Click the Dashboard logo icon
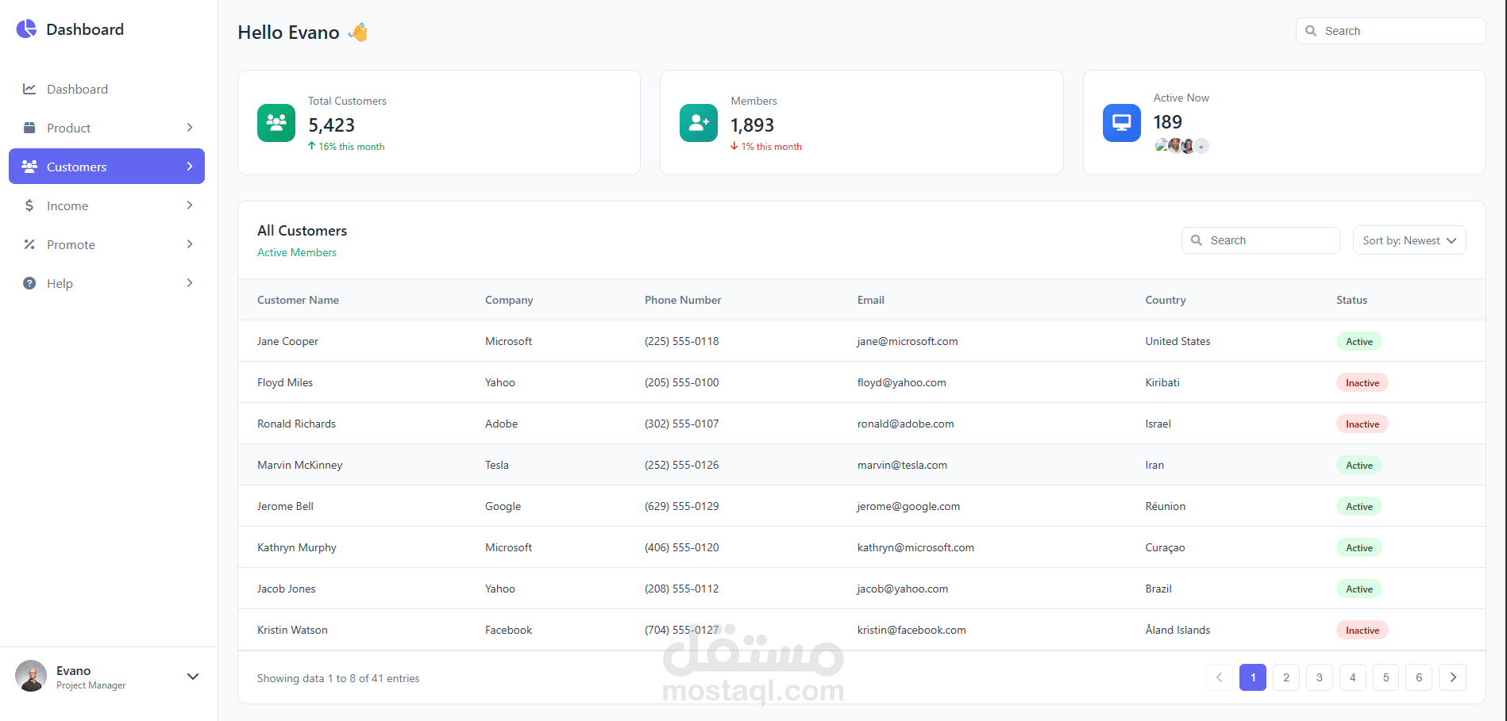Viewport: 1507px width, 721px height. (x=26, y=29)
